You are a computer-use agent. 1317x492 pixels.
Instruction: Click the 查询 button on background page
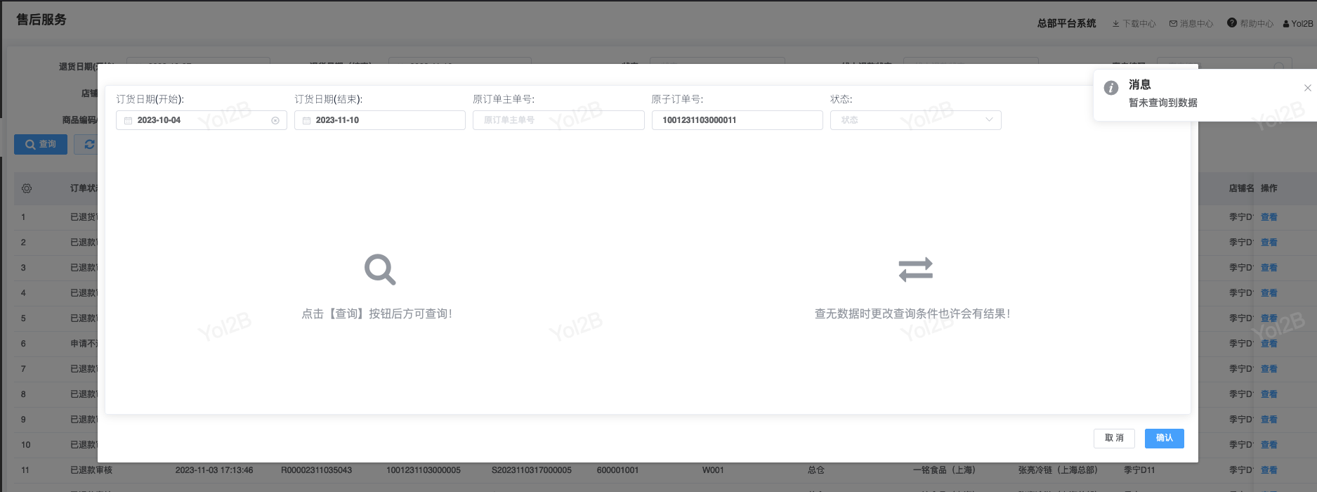(x=41, y=144)
